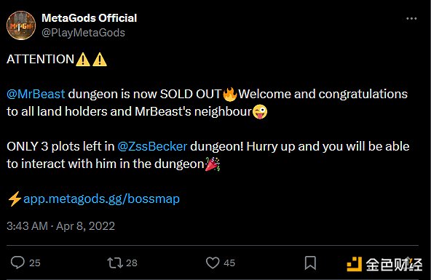Click the MetaGods Official display name

90,18
